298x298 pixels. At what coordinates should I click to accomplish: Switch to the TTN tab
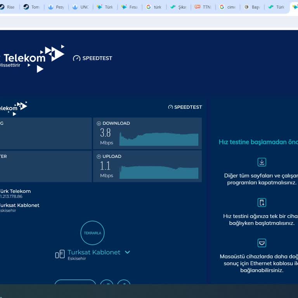coord(203,7)
